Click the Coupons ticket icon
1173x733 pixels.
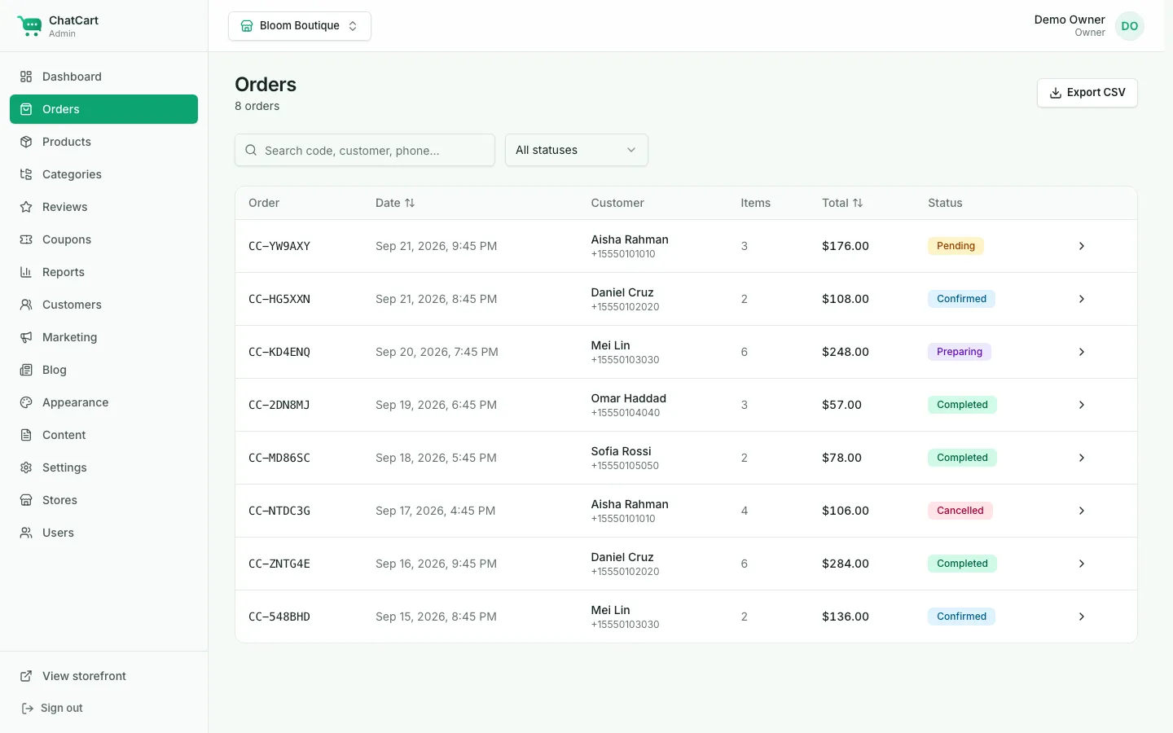pos(26,239)
